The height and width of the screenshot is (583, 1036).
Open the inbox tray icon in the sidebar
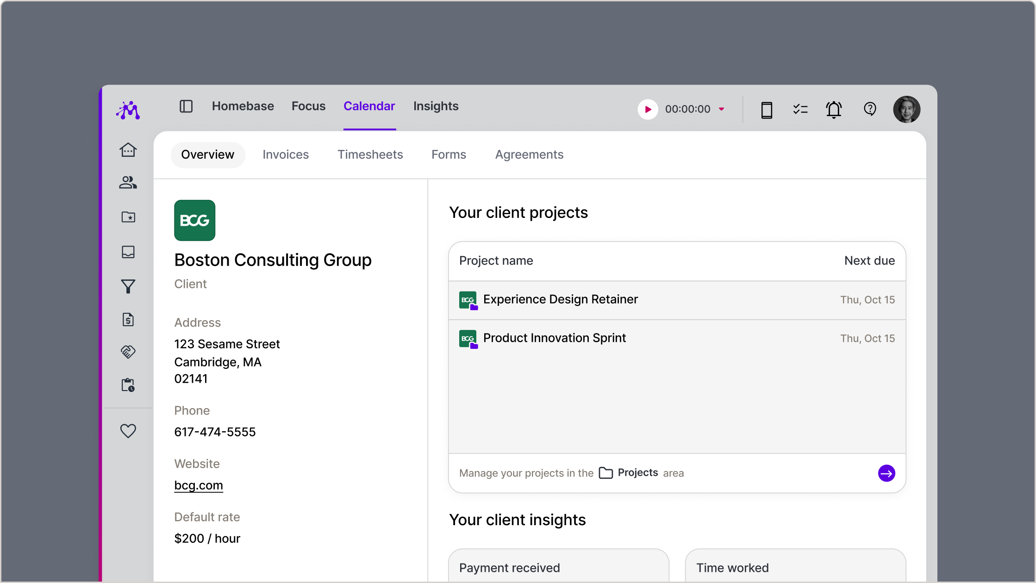tap(128, 252)
